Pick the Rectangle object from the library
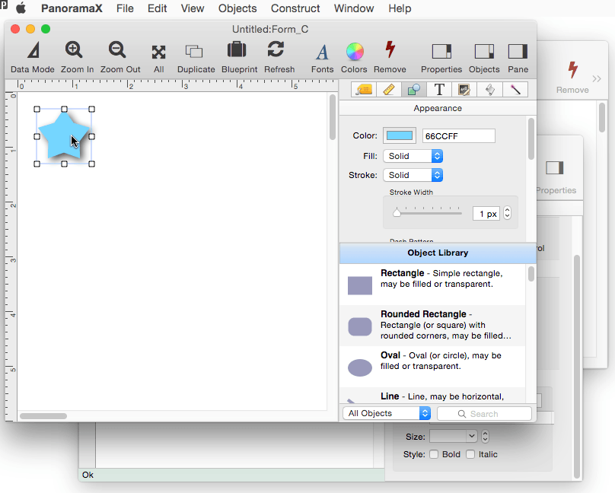This screenshot has height=493, width=615. (432, 285)
